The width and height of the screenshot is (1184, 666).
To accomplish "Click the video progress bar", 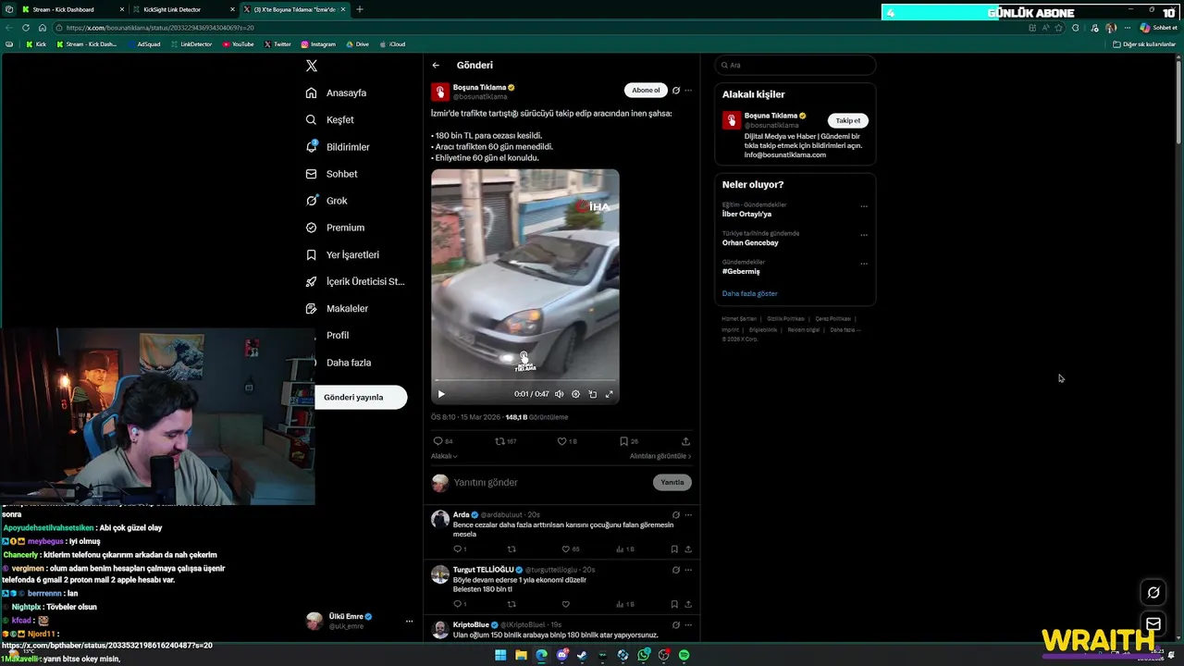I will (524, 380).
